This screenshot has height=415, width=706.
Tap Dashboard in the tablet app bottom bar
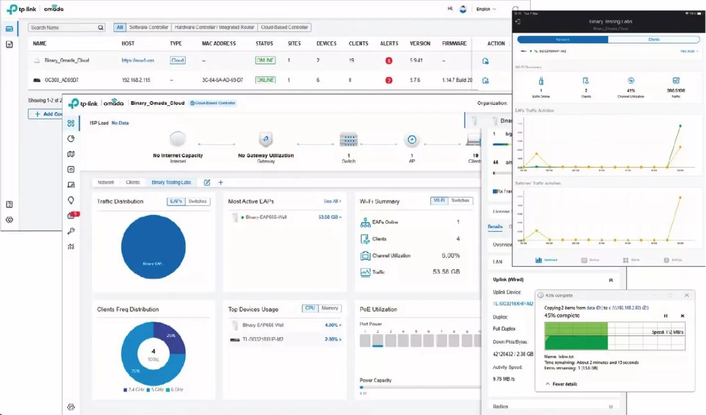click(x=546, y=260)
